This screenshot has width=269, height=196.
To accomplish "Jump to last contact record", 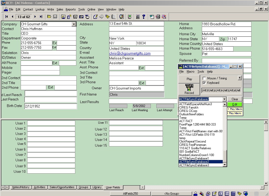I will click(41, 17).
